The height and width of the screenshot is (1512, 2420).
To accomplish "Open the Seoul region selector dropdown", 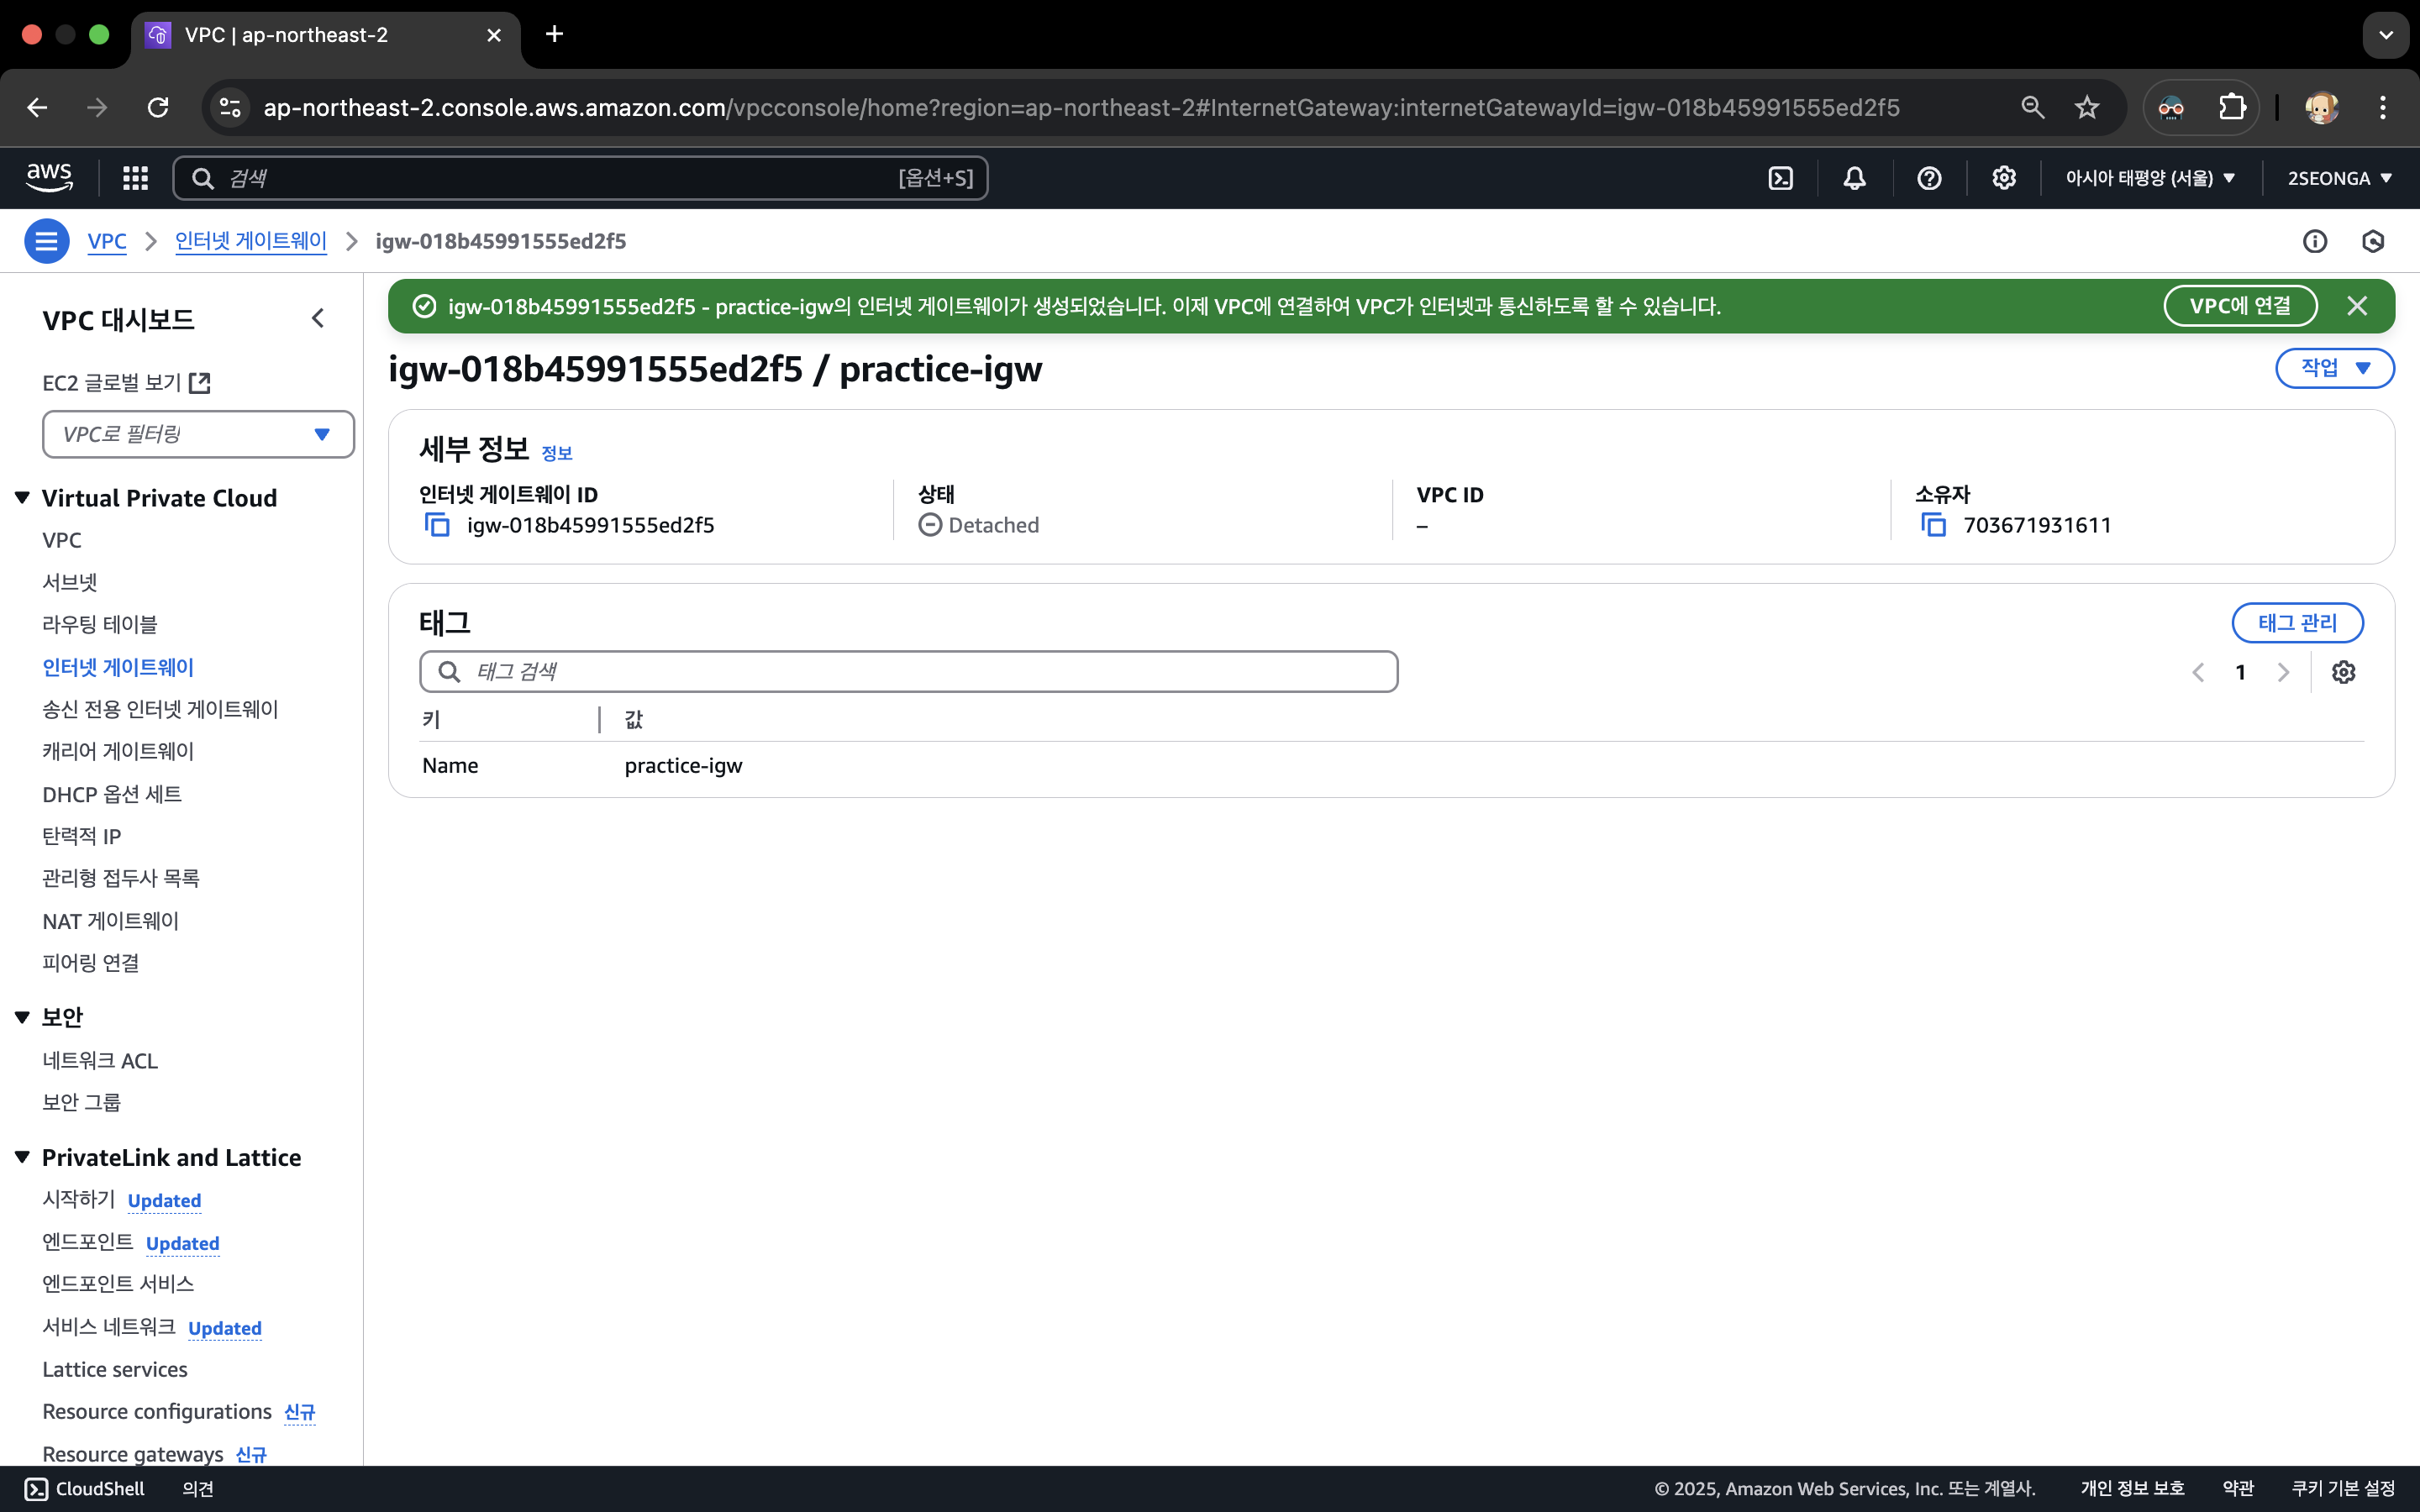I will pyautogui.click(x=2150, y=178).
